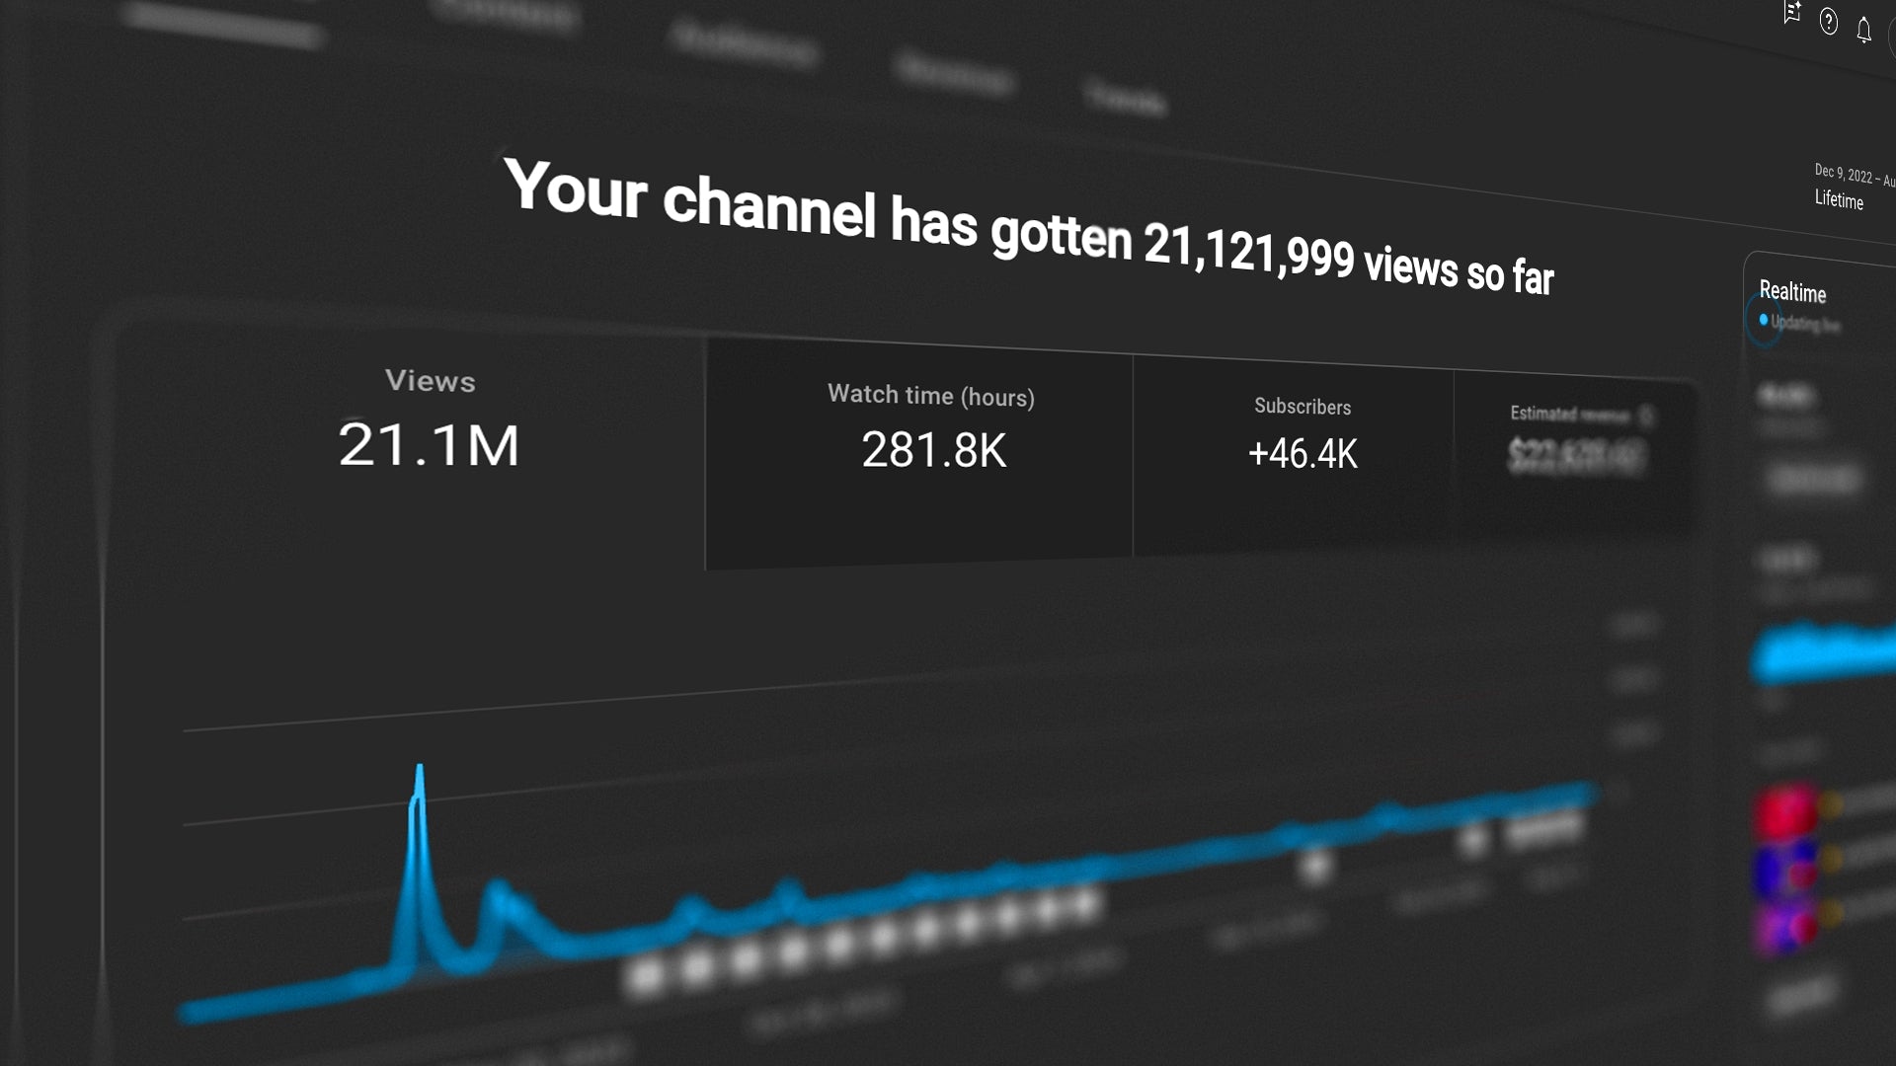Switch to the Audience analytics tab
Screen dimensions: 1896x1066
[x=745, y=43]
